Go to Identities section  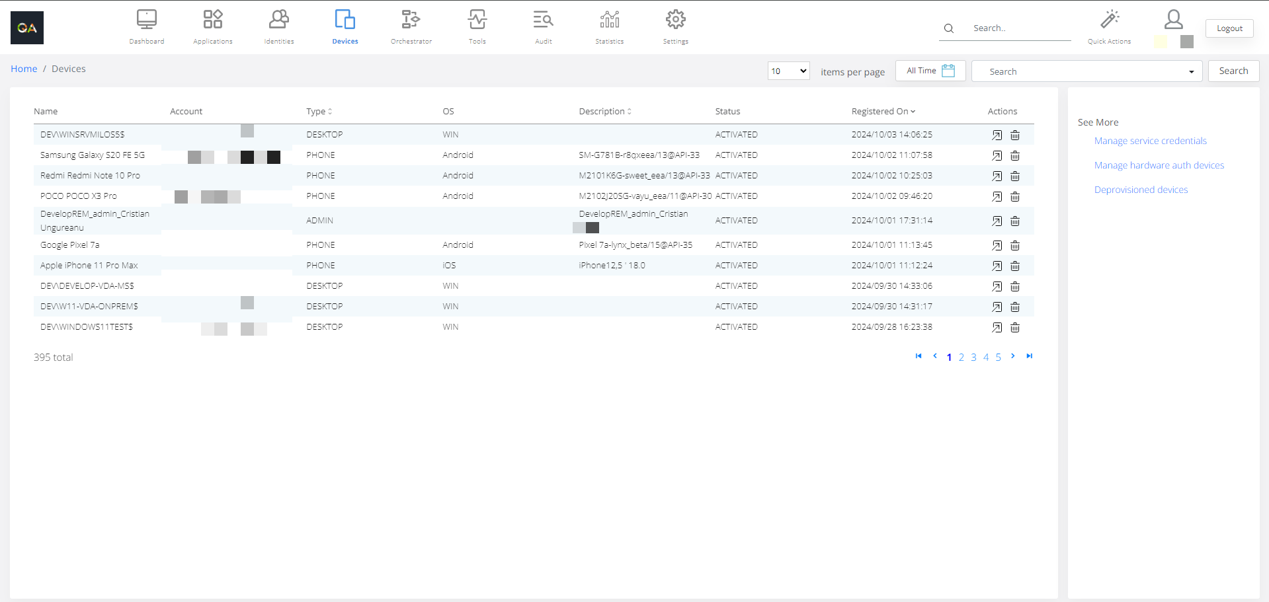click(278, 26)
